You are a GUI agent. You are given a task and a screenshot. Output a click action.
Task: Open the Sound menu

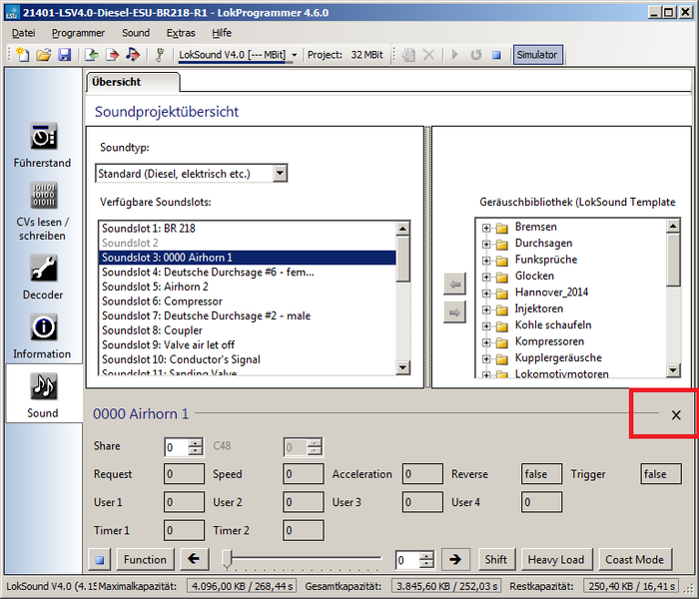(x=136, y=33)
